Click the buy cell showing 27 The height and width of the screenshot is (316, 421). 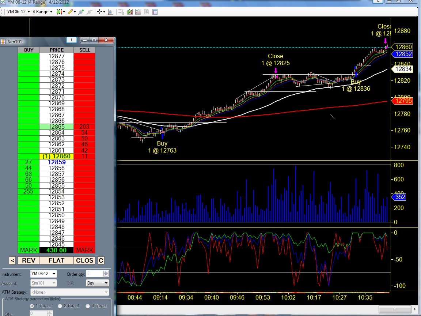click(29, 162)
